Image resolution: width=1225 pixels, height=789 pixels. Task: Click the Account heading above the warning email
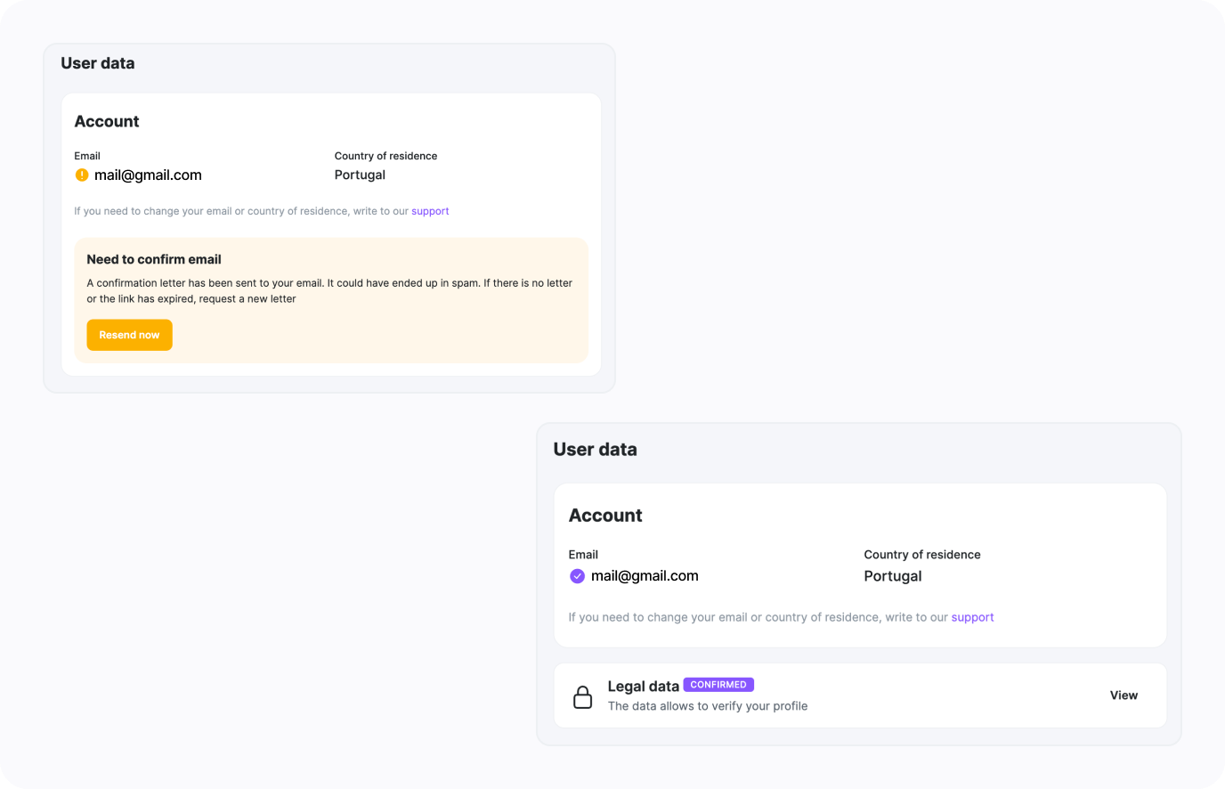(x=107, y=122)
